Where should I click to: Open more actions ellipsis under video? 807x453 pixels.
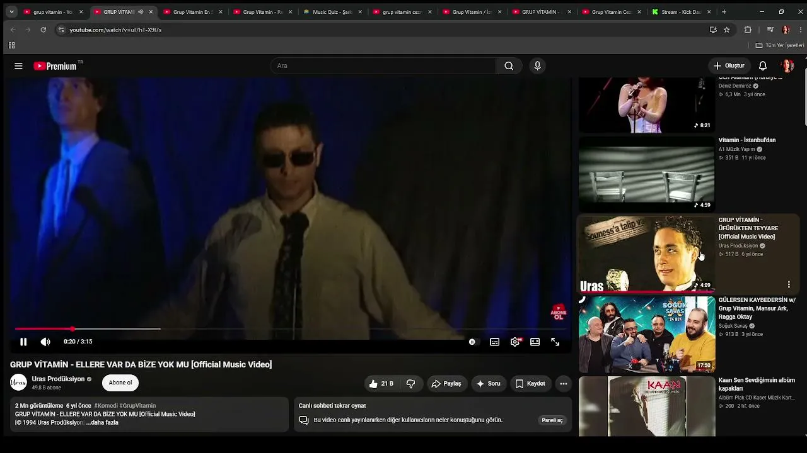pos(564,384)
